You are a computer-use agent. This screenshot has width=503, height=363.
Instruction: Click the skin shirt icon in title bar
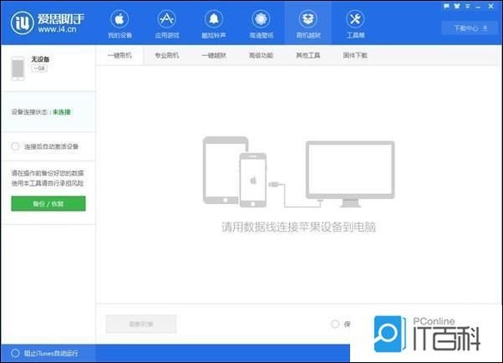tap(457, 6)
